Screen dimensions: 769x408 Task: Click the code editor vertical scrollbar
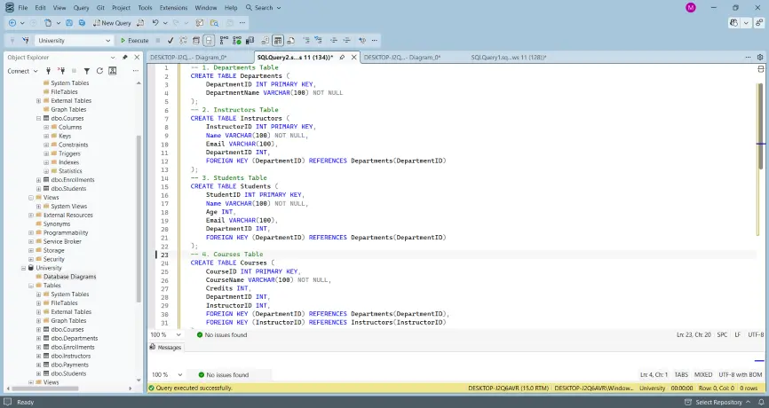click(x=761, y=126)
